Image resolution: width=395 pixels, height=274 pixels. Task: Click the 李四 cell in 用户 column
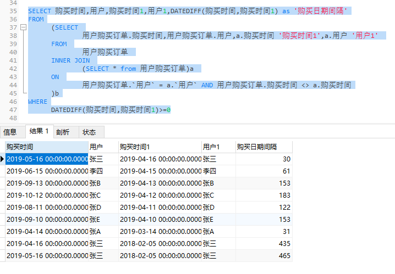[103, 171]
